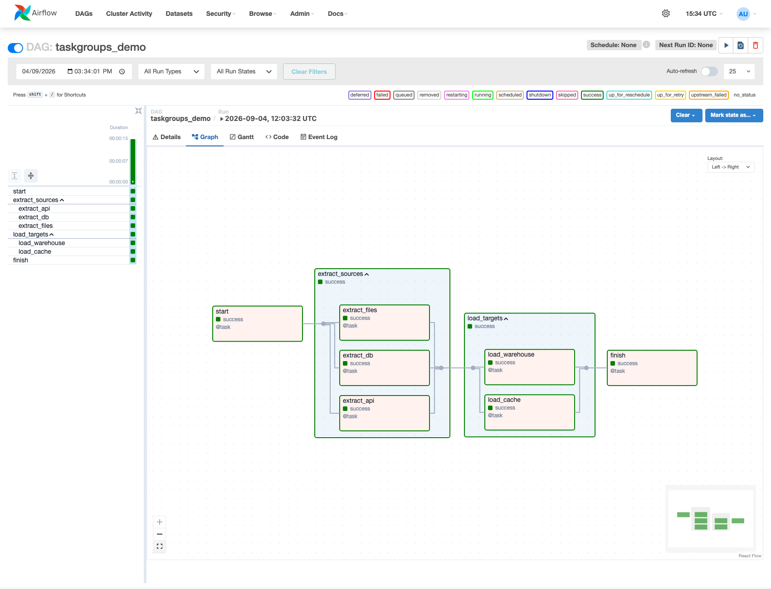Screen dimensions: 771x589
Task: Open the All Run States dropdown
Action: [244, 72]
